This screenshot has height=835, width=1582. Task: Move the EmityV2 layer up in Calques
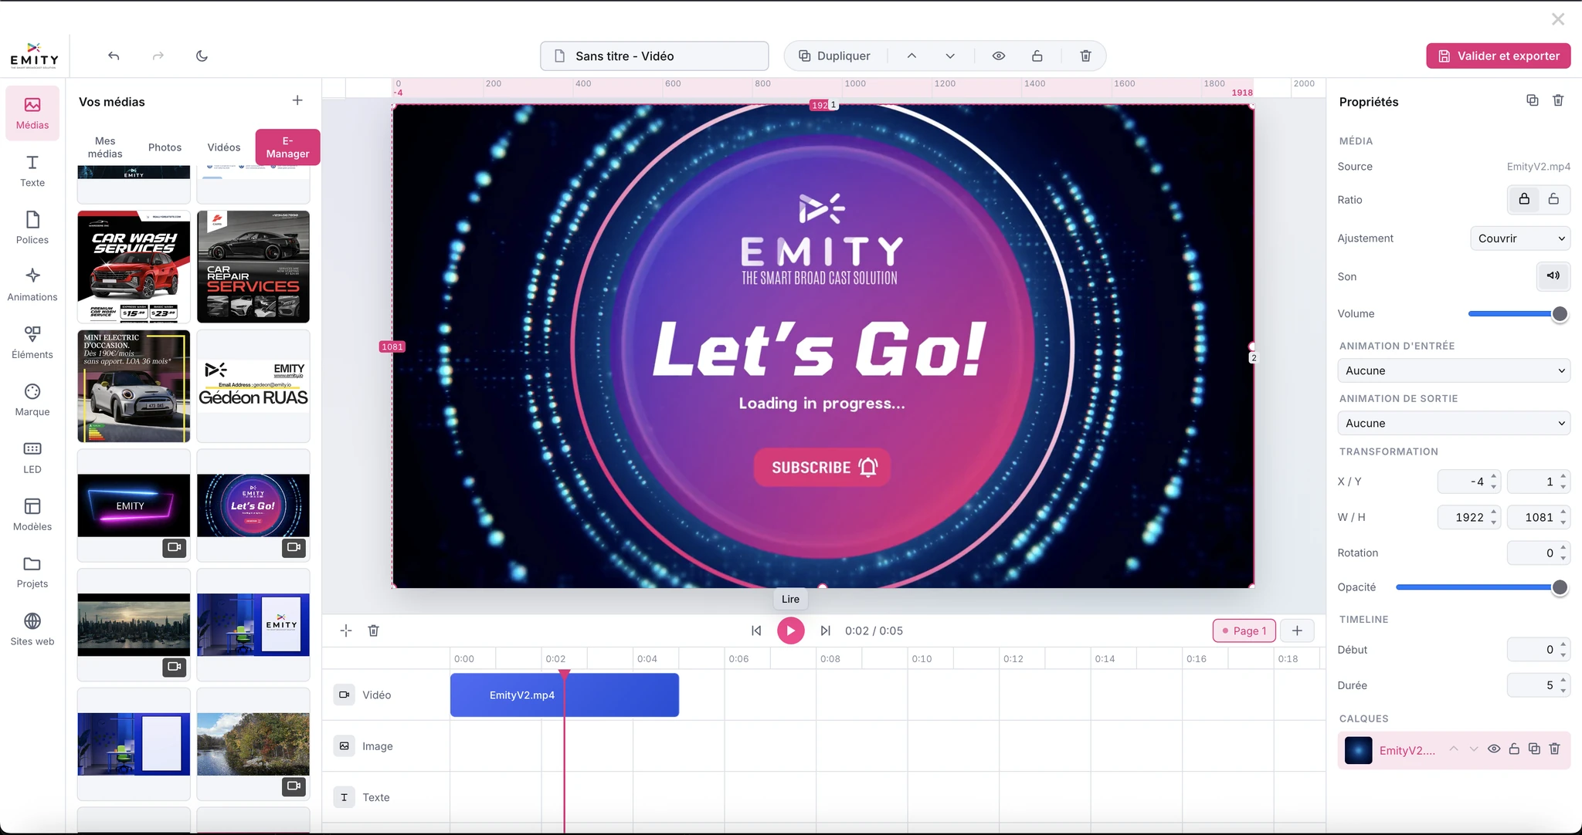(1454, 749)
